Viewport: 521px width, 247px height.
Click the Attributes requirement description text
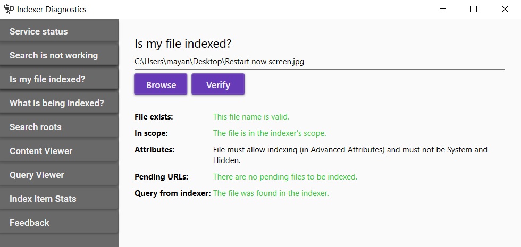point(350,155)
